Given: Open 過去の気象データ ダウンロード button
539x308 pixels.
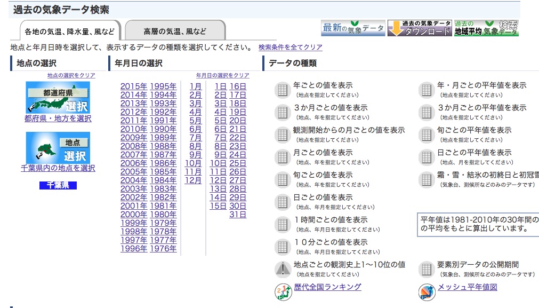Looking at the screenshot, I should click(419, 28).
